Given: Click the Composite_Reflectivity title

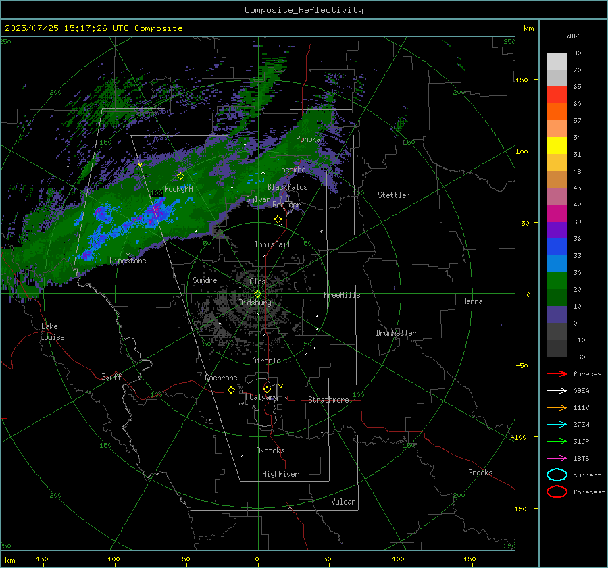Looking at the screenshot, I should 303,10.
